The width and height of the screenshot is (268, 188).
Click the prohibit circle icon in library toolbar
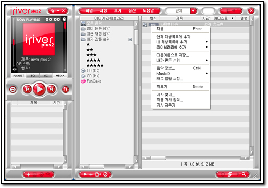tap(105, 174)
